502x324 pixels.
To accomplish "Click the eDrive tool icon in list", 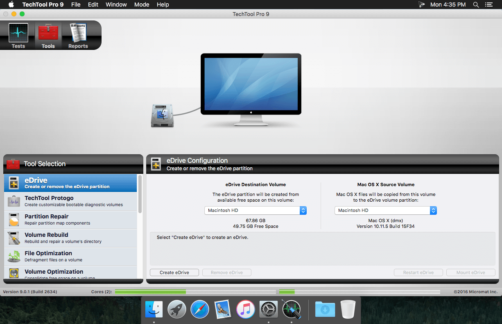I will click(x=14, y=183).
